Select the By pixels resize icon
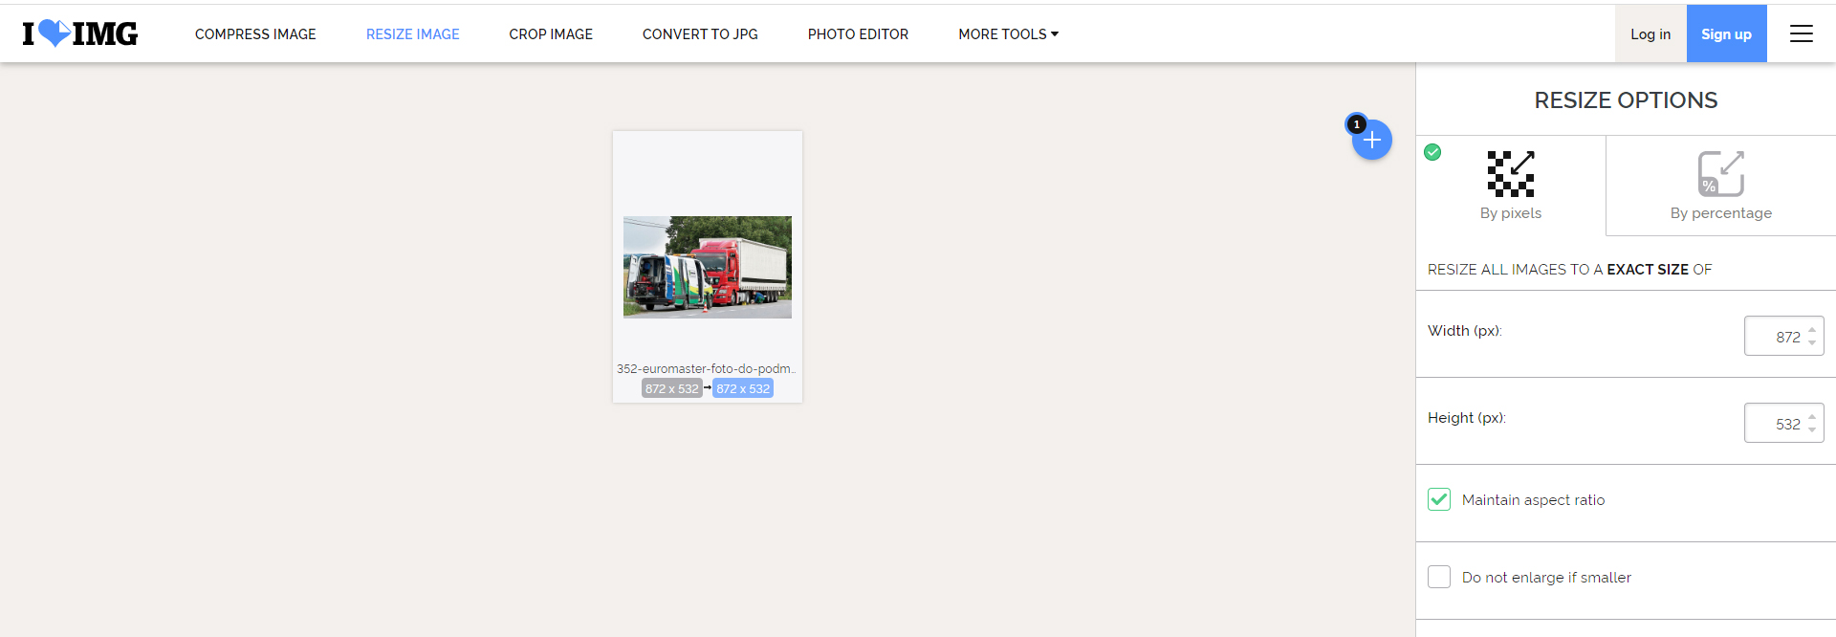Viewport: 1836px width, 637px height. coord(1511,174)
